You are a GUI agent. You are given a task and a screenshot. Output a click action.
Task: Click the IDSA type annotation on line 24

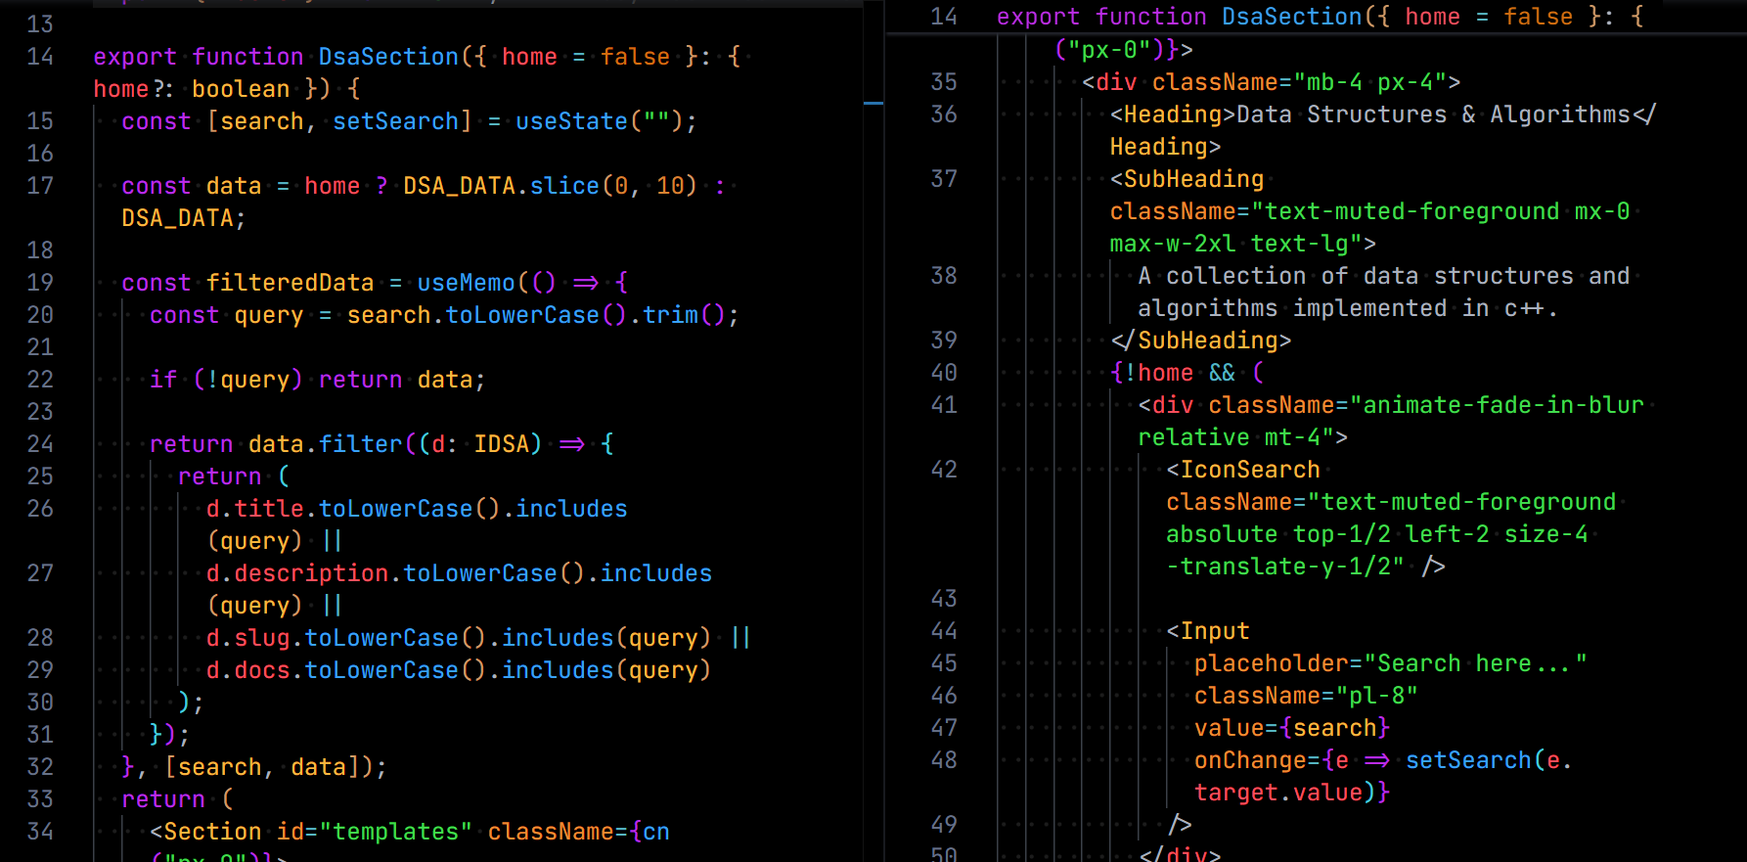(x=502, y=444)
